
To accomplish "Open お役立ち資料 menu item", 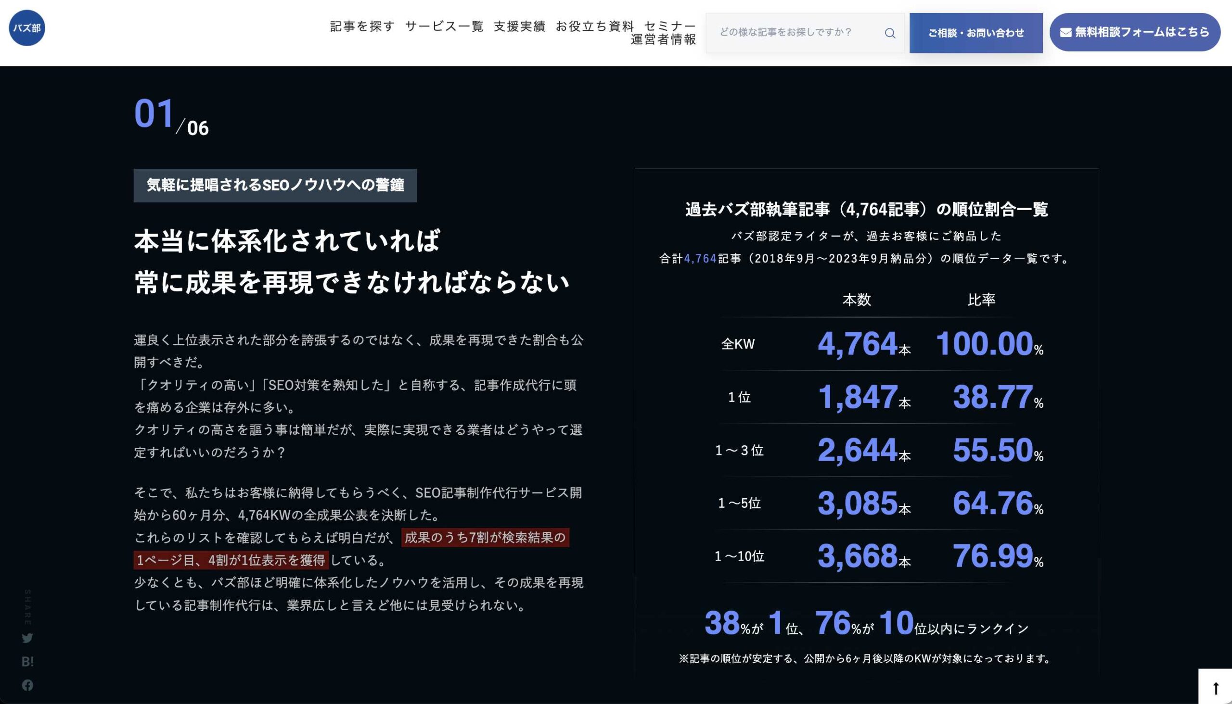I will pos(595,26).
